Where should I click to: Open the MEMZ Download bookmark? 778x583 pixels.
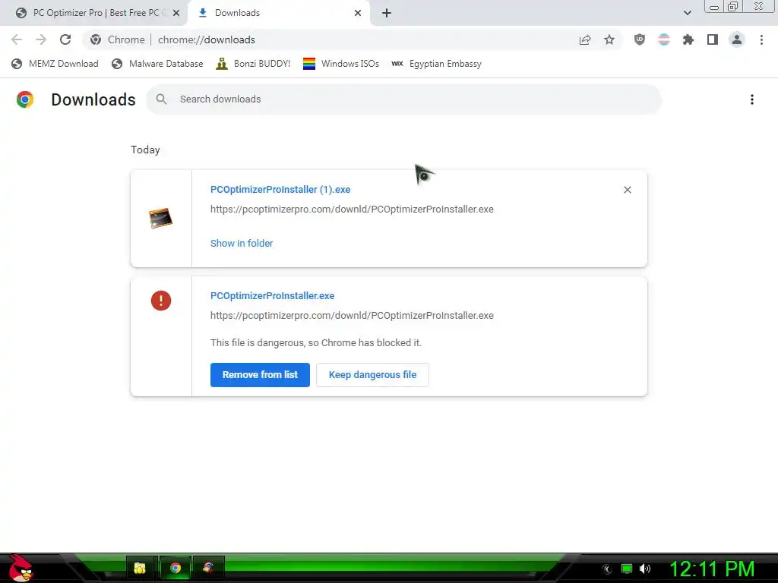[x=55, y=64]
